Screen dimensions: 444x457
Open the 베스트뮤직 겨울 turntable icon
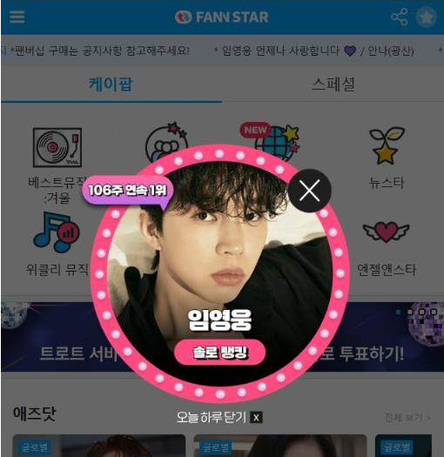point(57,147)
